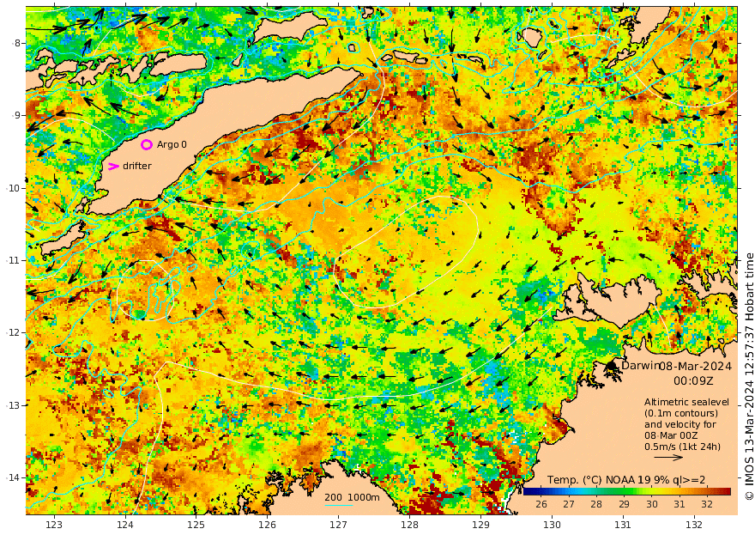Image resolution: width=755 pixels, height=541 pixels.
Task: Click colorbar tick label 31
Action: (x=679, y=504)
